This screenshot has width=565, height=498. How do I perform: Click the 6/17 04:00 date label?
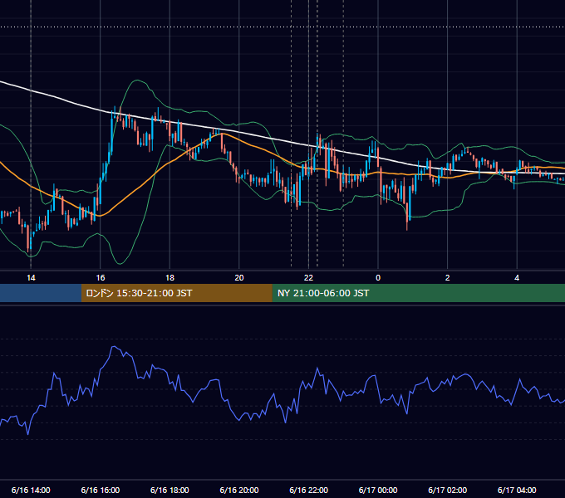click(517, 490)
